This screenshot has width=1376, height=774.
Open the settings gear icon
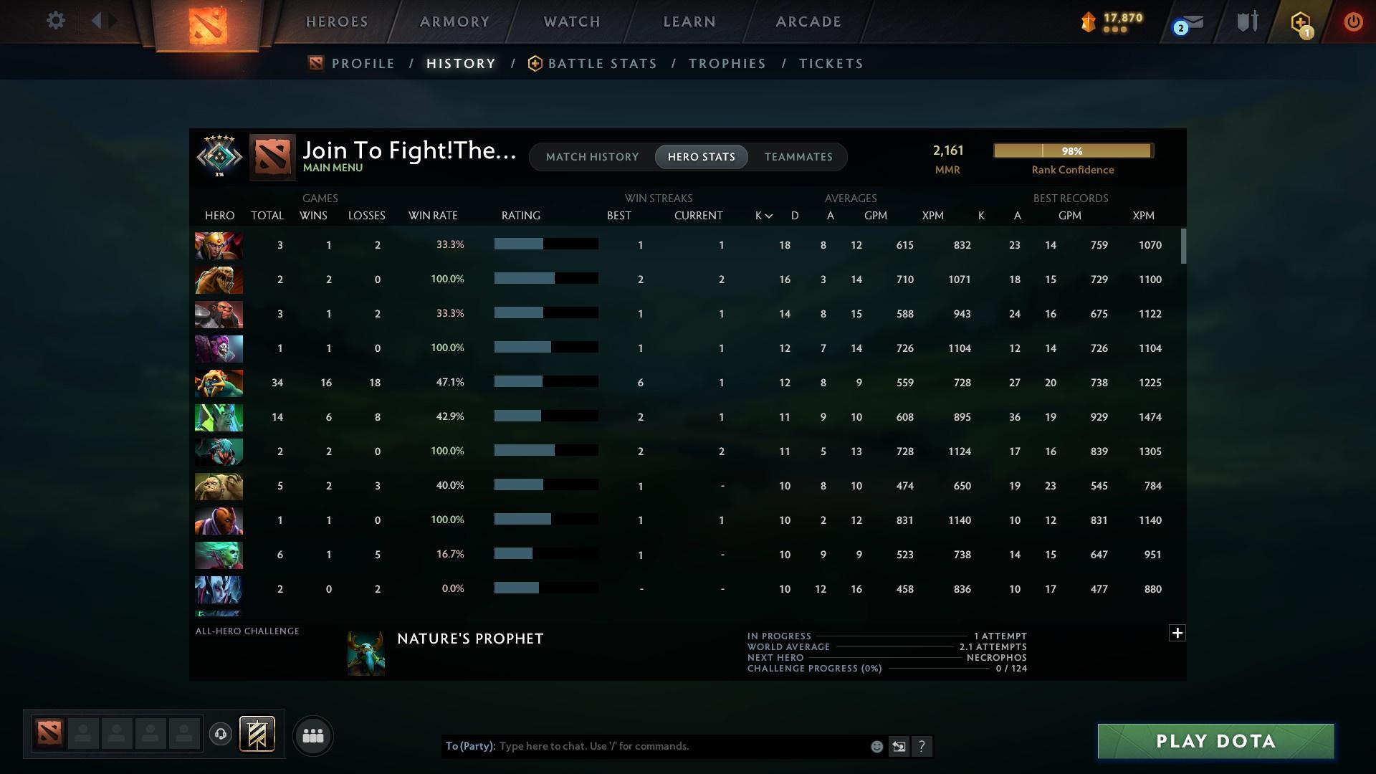tap(55, 21)
